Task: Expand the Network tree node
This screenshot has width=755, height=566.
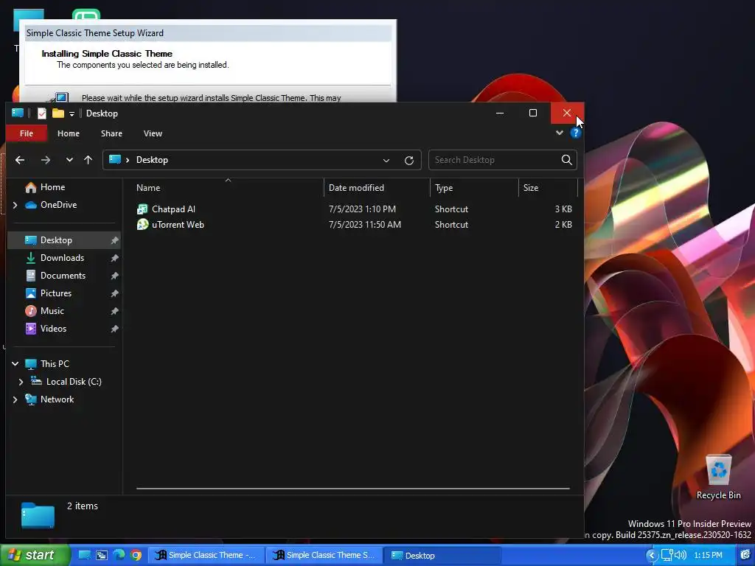Action: pyautogui.click(x=15, y=399)
